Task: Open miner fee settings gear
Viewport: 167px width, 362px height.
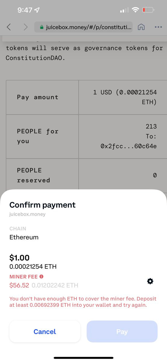Action: [150, 281]
